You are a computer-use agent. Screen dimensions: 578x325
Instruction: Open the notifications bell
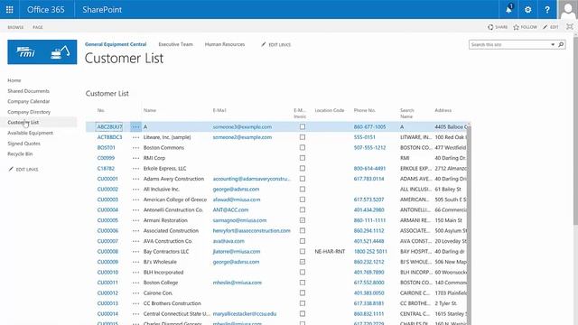[508, 10]
